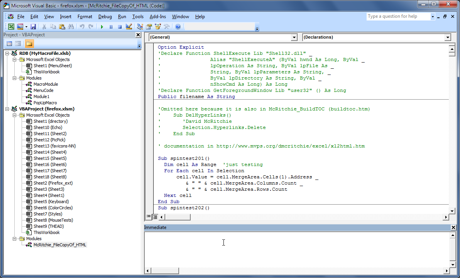Open Object Browser toolbar icon
The width and height of the screenshot is (460, 278).
[158, 27]
